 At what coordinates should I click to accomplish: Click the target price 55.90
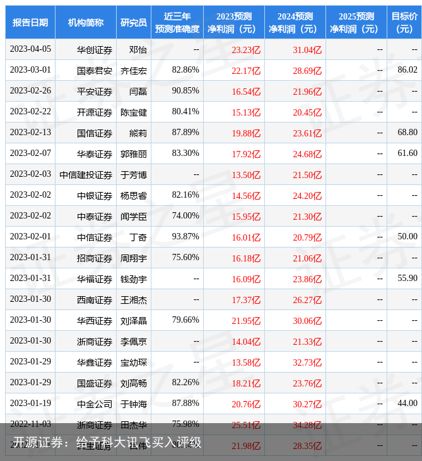coord(407,278)
